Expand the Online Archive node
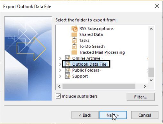Viewport: 163px width, 124px height. (60, 58)
